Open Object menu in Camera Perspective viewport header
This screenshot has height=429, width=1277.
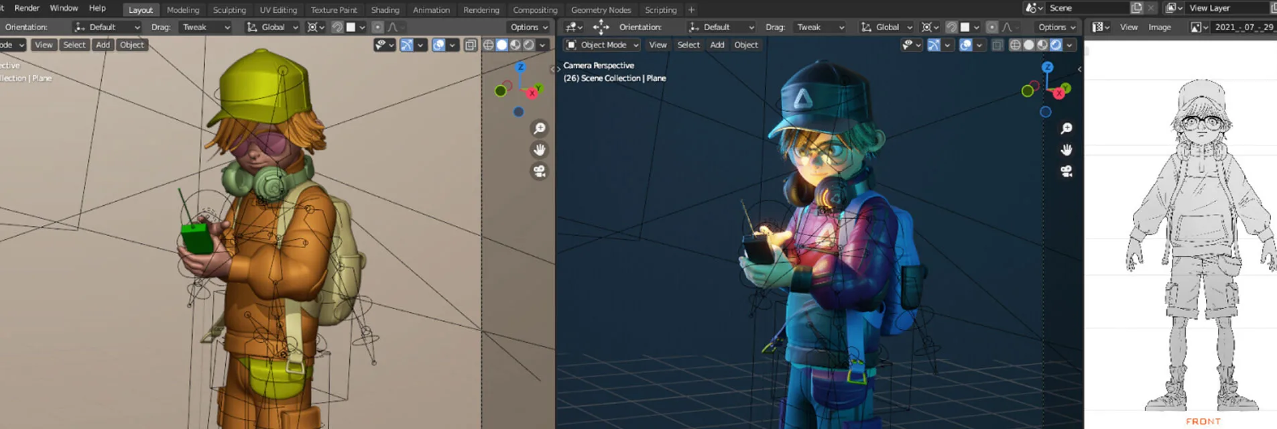click(746, 45)
